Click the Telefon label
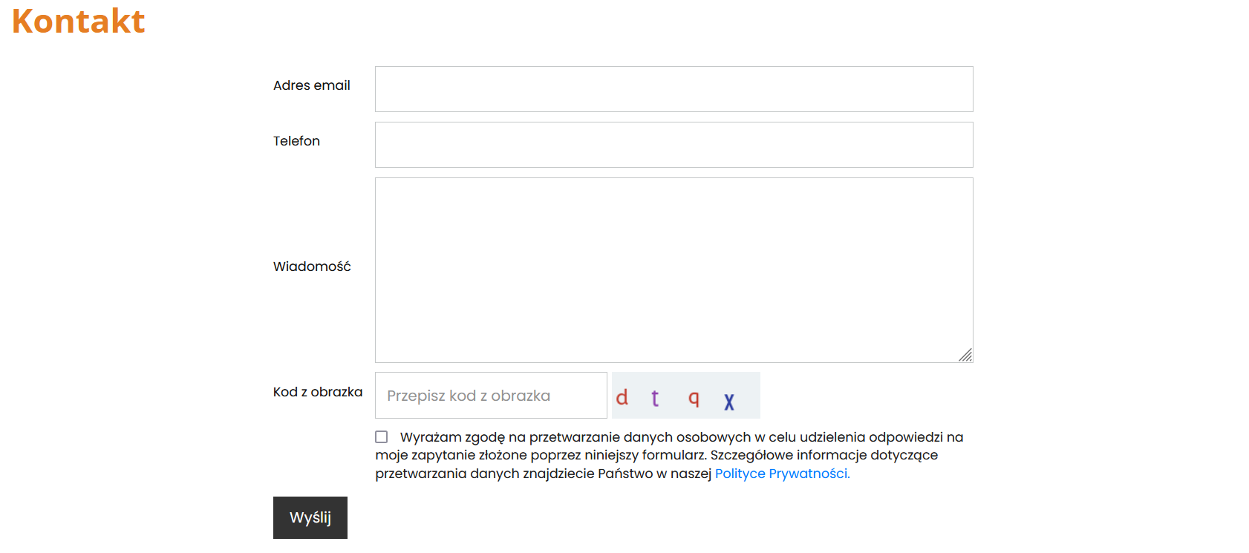Viewport: 1249px width, 553px height. click(296, 141)
